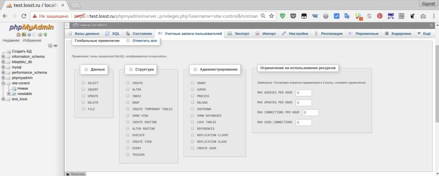Click the blue checkmark extension icon

337,16
